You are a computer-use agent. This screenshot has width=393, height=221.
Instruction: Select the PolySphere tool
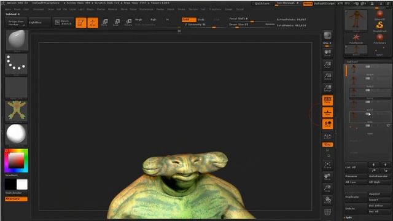[379, 39]
